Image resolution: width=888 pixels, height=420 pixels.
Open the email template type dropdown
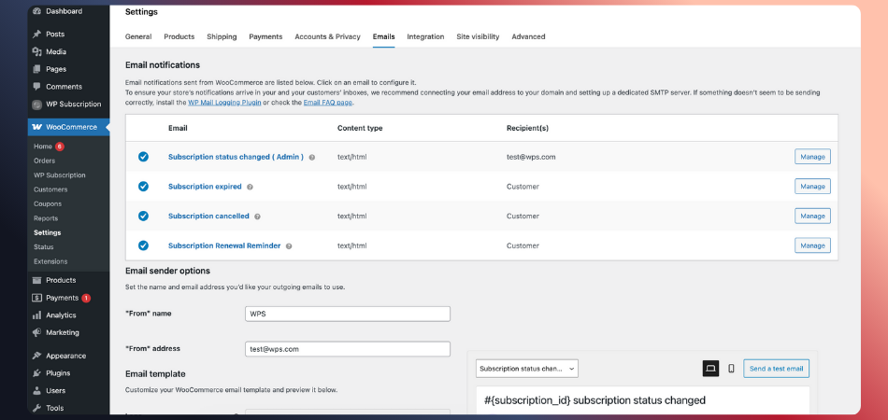pyautogui.click(x=526, y=369)
